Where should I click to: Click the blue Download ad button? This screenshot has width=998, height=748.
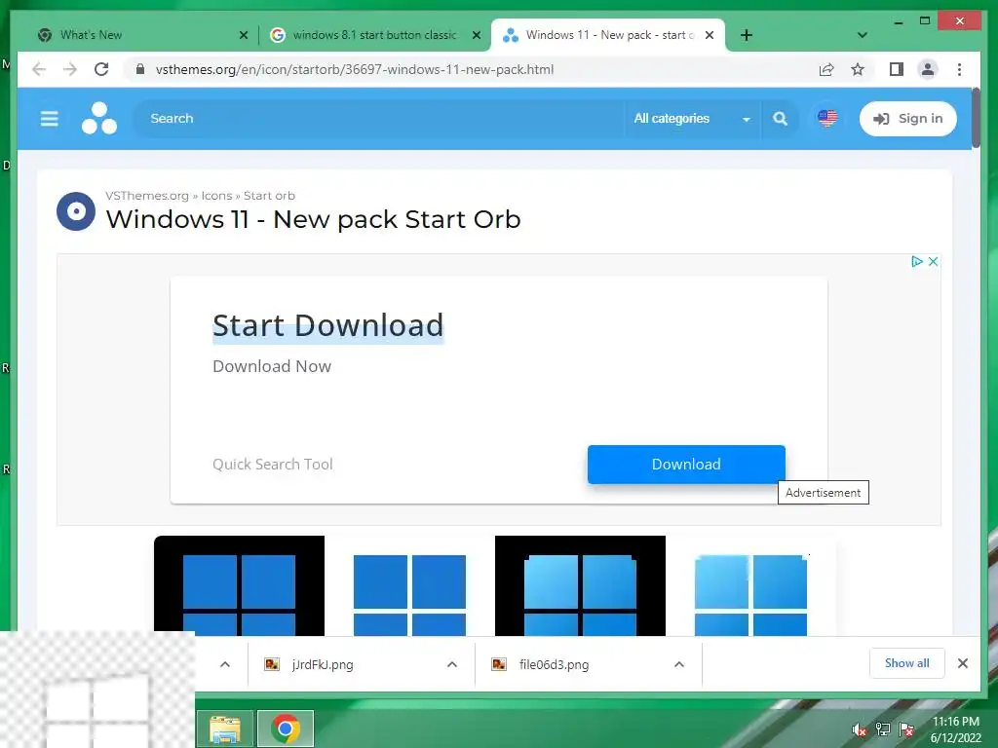tap(686, 465)
